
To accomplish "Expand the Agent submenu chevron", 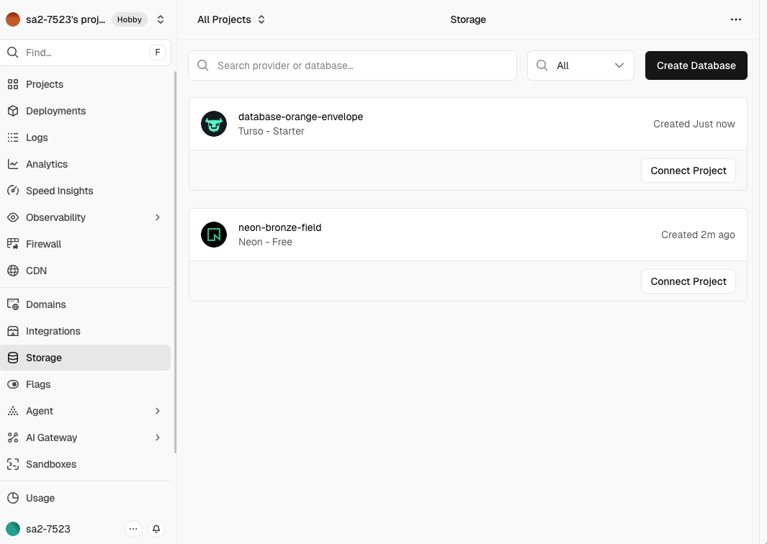I will click(x=158, y=411).
